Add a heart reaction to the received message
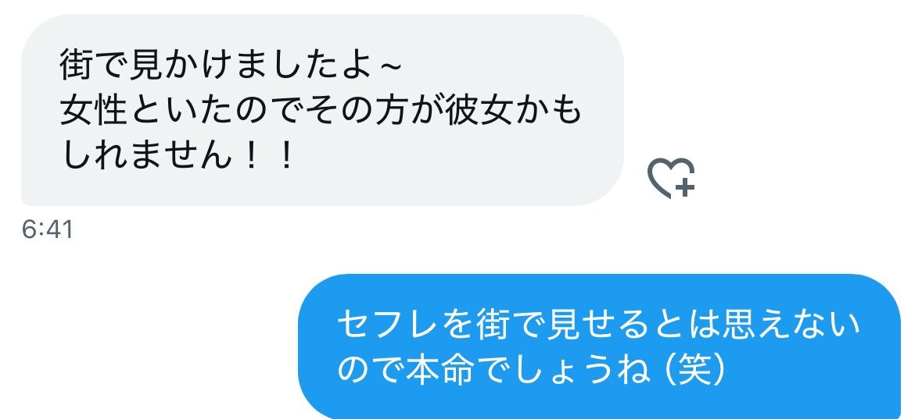Screen dimensions: 922x419 click(672, 178)
